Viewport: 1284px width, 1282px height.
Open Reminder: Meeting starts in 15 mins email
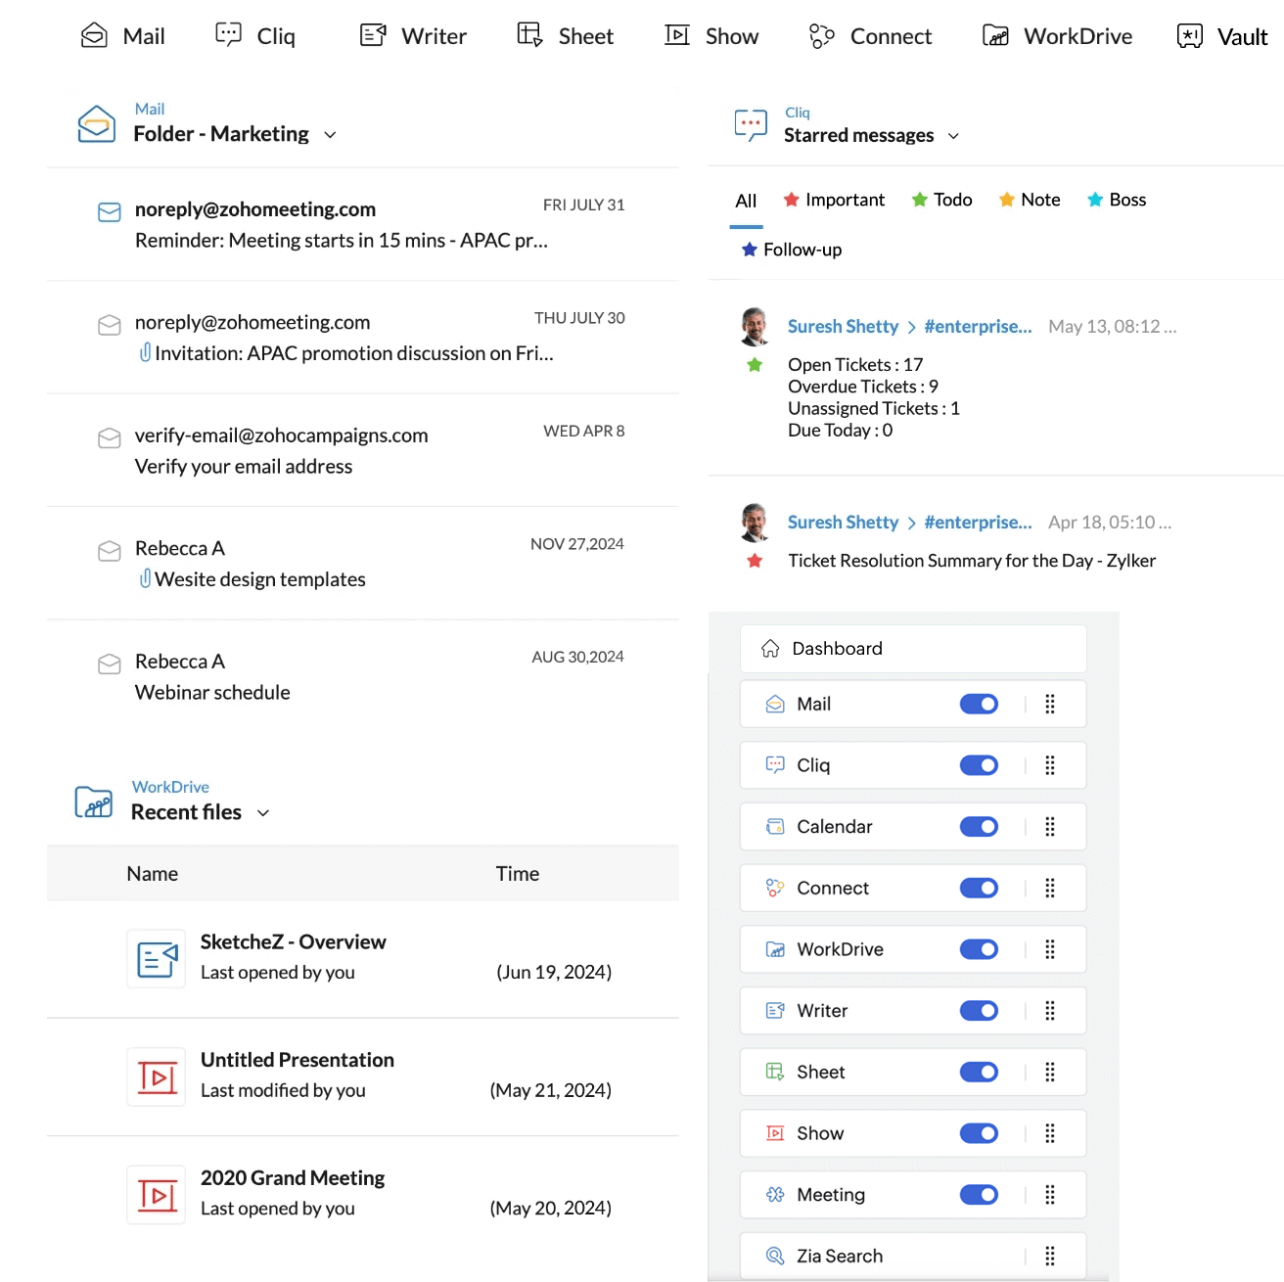[x=363, y=224]
